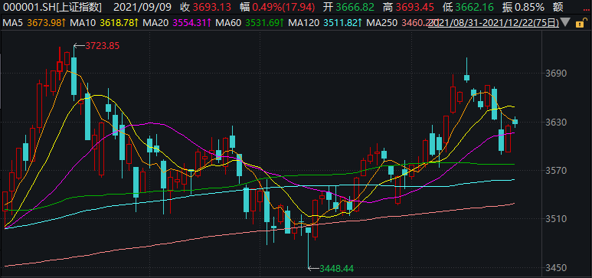The image size is (592, 278).
Task: Click the 000001.SH 上证指数 title
Action: [x=54, y=7]
